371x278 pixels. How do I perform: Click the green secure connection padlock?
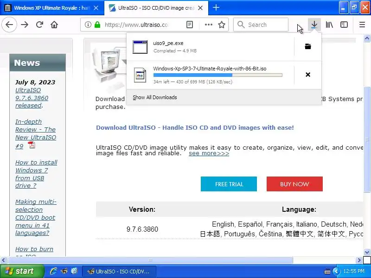(97, 25)
